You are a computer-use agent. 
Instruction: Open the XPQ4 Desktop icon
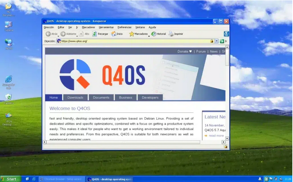point(8,115)
